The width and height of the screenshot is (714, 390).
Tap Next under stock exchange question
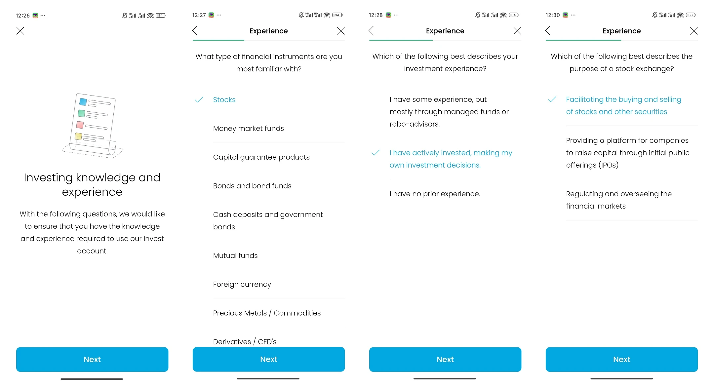point(622,359)
